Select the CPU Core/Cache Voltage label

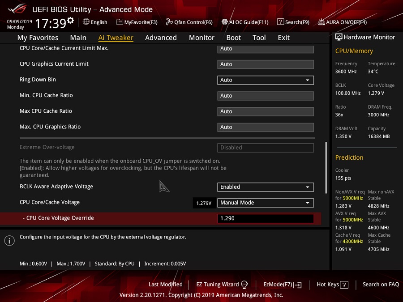pyautogui.click(x=50, y=202)
